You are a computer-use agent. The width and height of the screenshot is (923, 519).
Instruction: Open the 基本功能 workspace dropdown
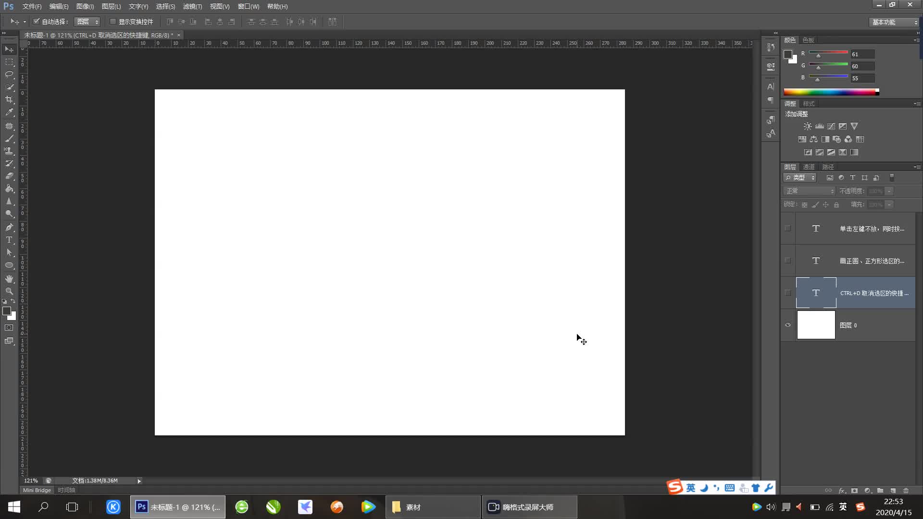point(894,22)
